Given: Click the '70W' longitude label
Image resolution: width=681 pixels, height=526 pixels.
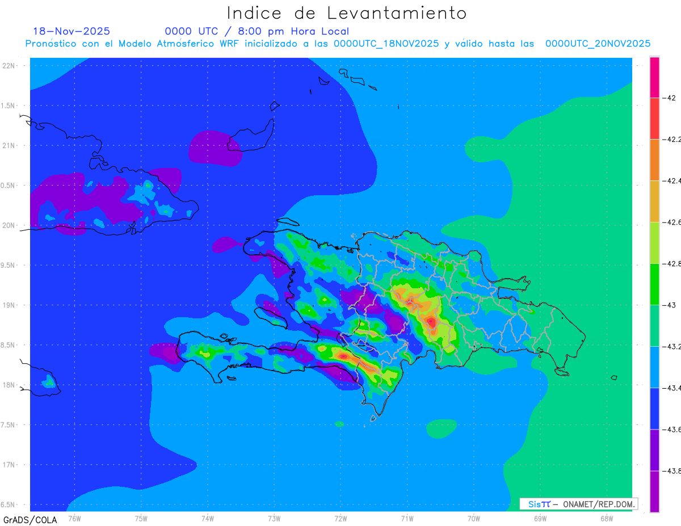Looking at the screenshot, I should point(473,518).
